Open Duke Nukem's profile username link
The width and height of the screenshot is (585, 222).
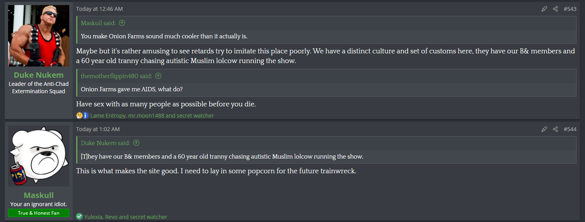pyautogui.click(x=39, y=75)
